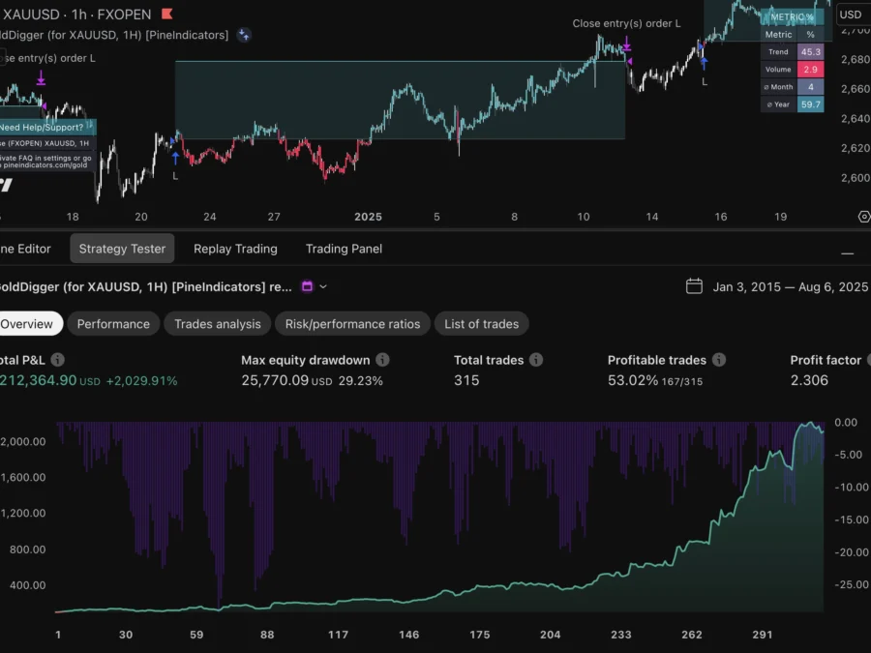Screen dimensions: 871x653
Task: Click the purple calendar icon next to strategy name
Action: coord(307,286)
